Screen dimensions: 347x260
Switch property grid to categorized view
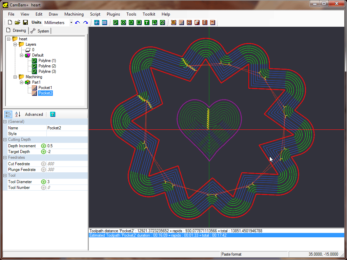click(8, 114)
